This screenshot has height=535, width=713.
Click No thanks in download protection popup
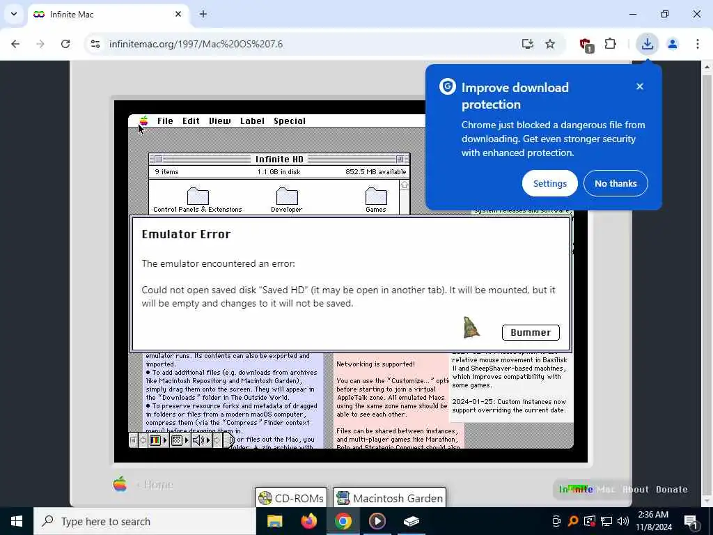(x=616, y=183)
